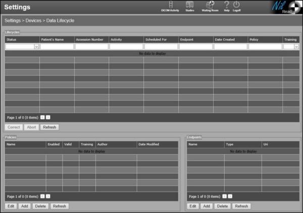
Task: Select the Policy filter input field
Action: tap(265, 47)
